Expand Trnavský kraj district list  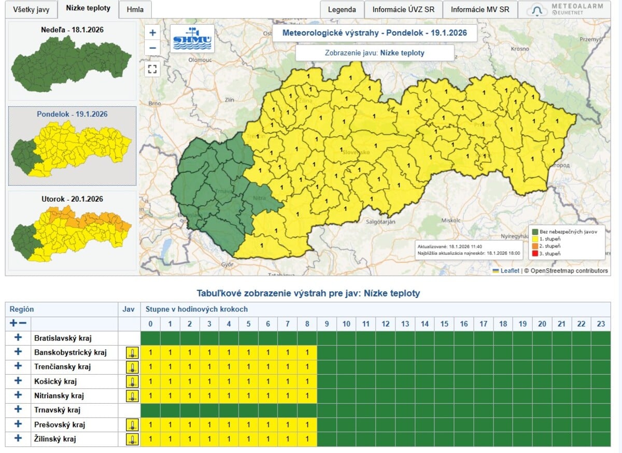(18, 410)
